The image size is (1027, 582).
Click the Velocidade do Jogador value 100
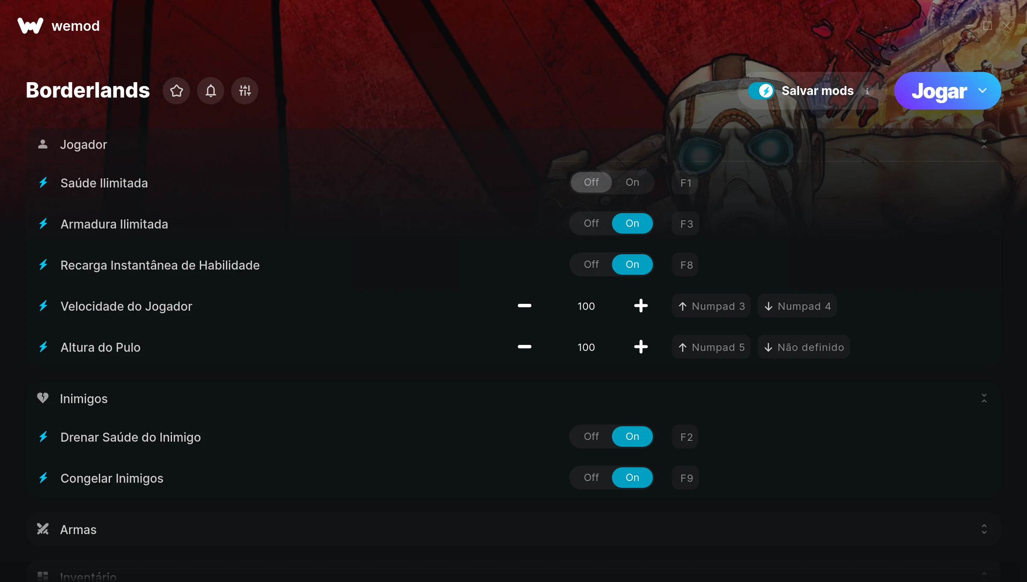click(x=586, y=306)
